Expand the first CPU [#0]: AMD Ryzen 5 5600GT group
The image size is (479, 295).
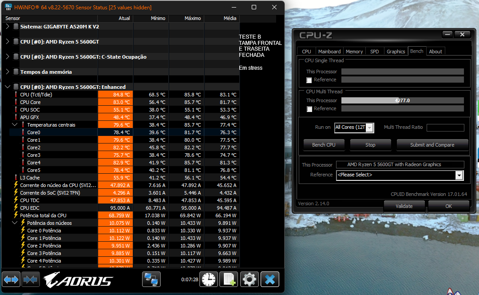click(x=8, y=42)
